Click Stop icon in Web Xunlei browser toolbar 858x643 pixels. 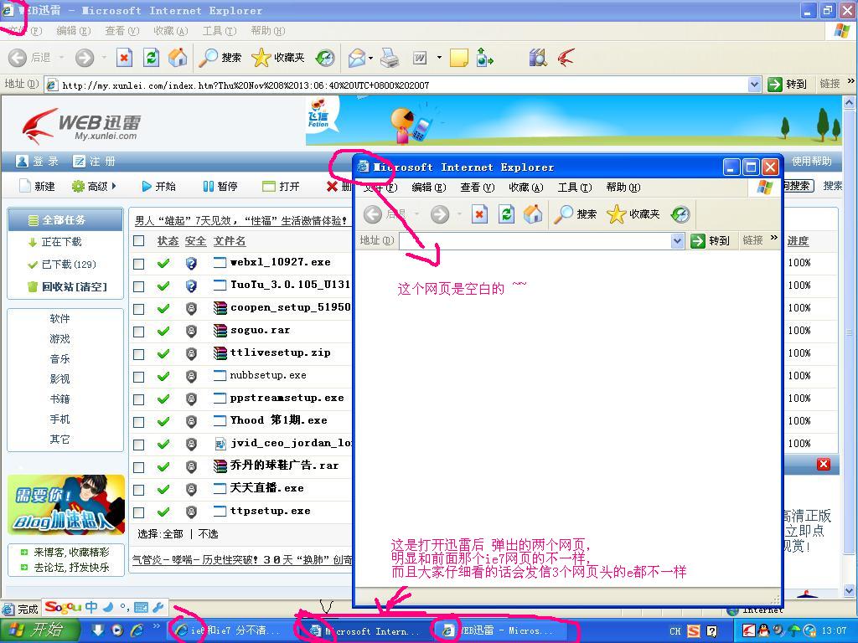pyautogui.click(x=124, y=58)
